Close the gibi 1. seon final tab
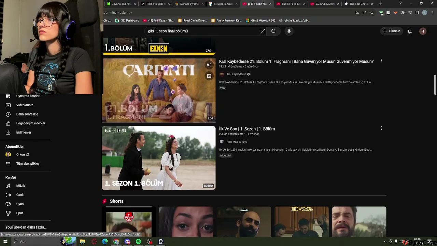Screen dimensions: 437x246 pyautogui.click(x=270, y=4)
